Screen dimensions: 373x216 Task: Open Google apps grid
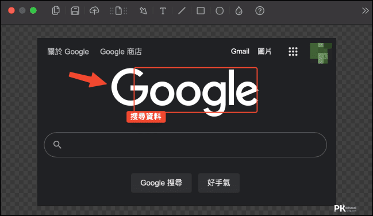pyautogui.click(x=293, y=51)
